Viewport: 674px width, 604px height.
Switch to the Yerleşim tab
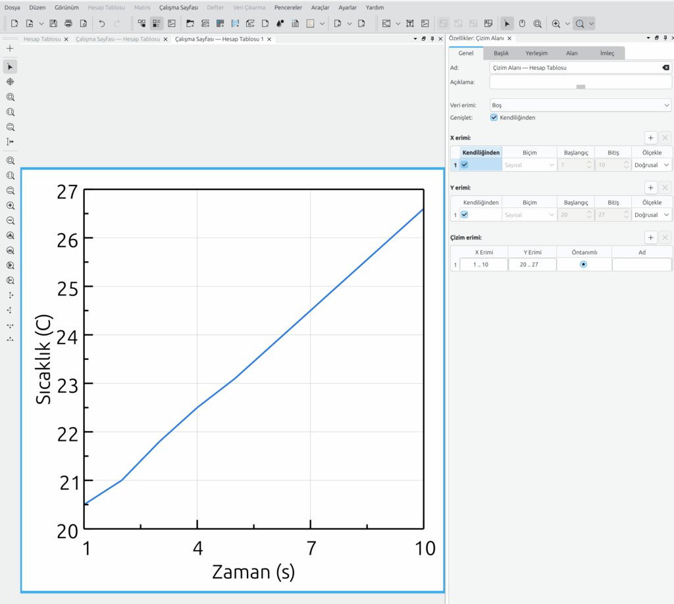coord(536,53)
